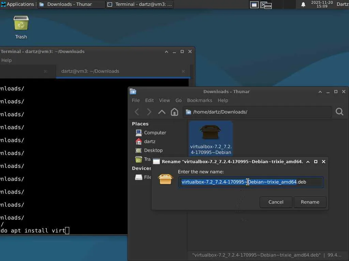Click the Rename dialog's title bar icon
Image resolution: width=349 pixels, height=261 pixels.
(156, 161)
